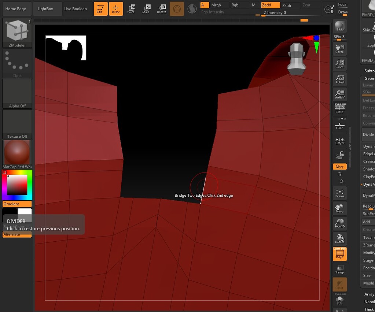
Task: Select the Move transpose tool in the top shelf
Action: pos(130,9)
